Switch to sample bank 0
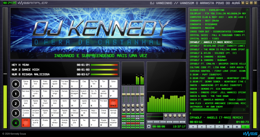260x137 pixels. click(16, 84)
